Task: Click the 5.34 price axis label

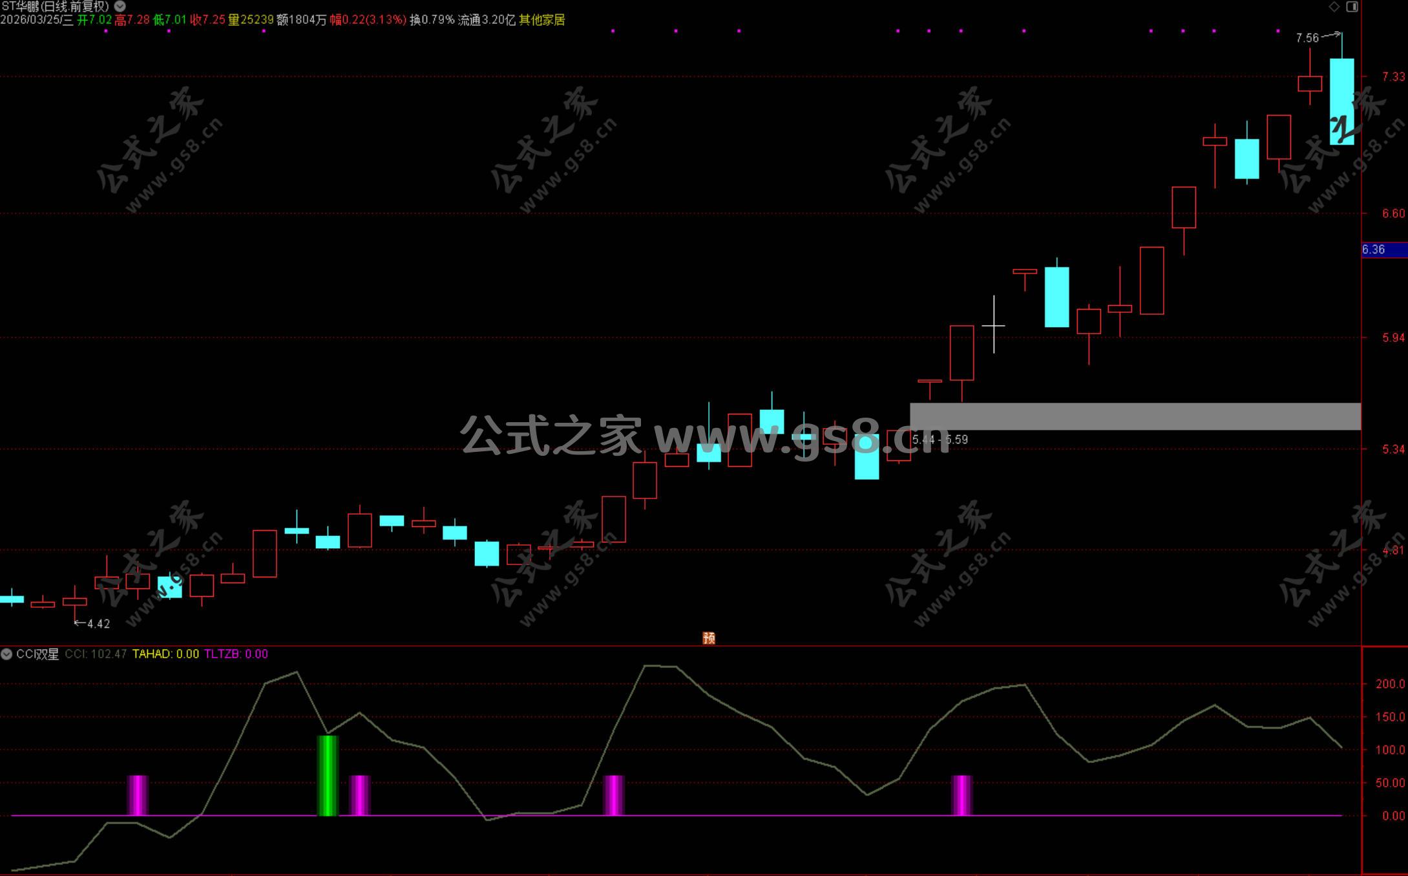Action: click(x=1393, y=449)
